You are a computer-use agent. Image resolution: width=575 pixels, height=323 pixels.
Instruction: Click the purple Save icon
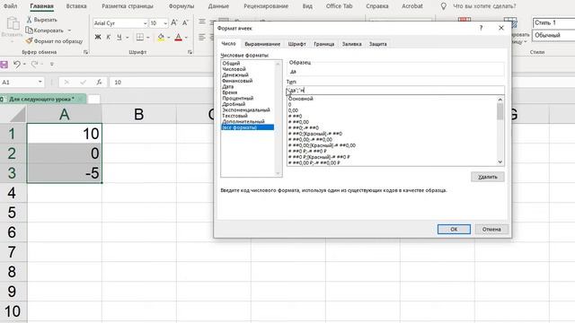(x=4, y=65)
